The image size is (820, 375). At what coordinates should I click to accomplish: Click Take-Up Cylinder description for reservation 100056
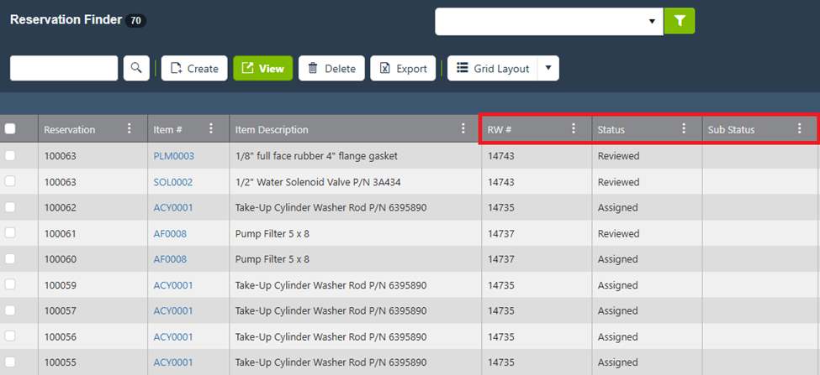tap(331, 337)
